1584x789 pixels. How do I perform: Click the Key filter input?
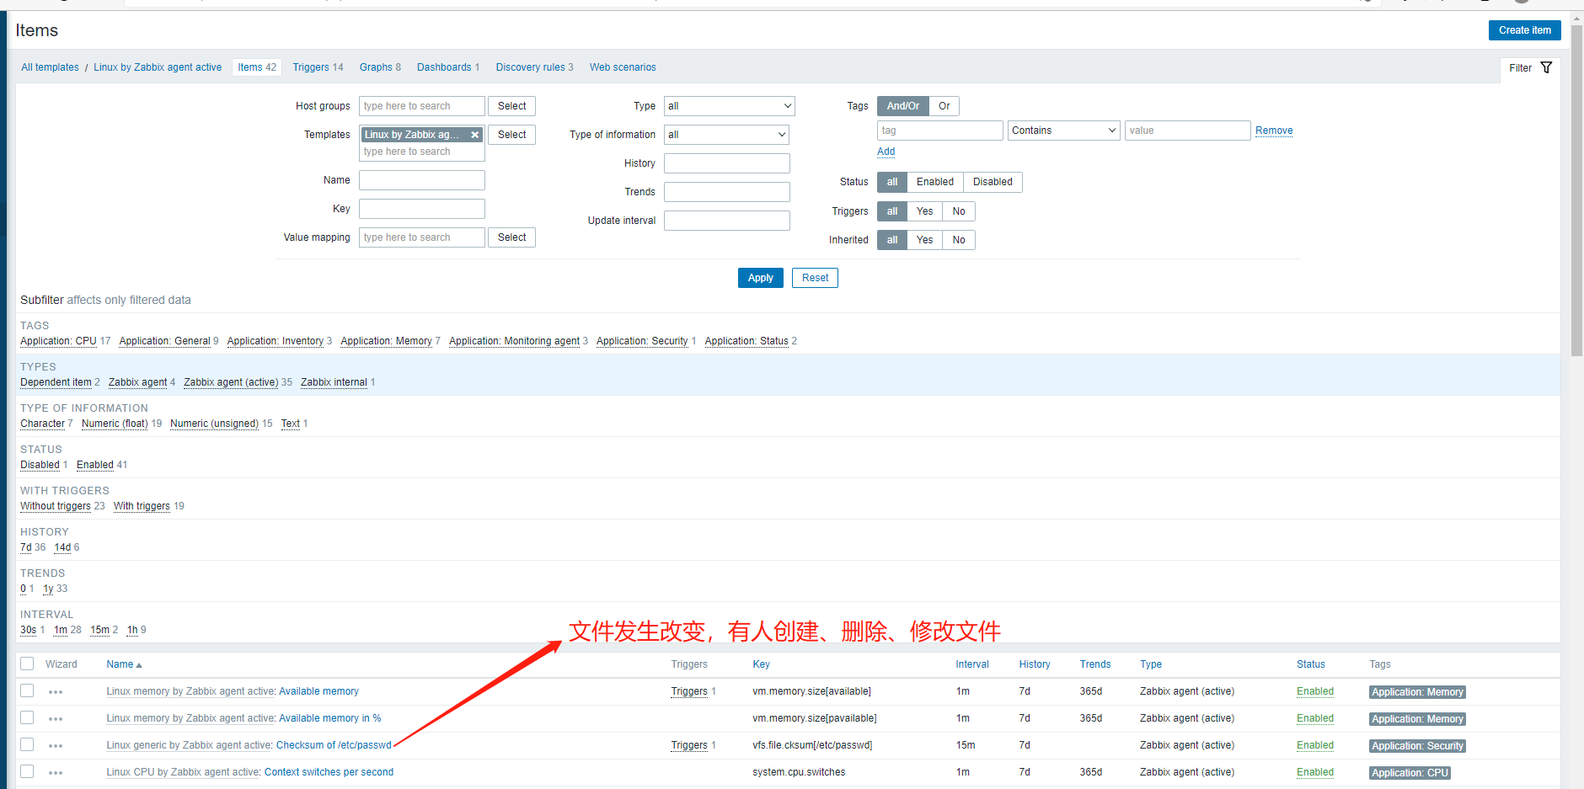(x=421, y=209)
